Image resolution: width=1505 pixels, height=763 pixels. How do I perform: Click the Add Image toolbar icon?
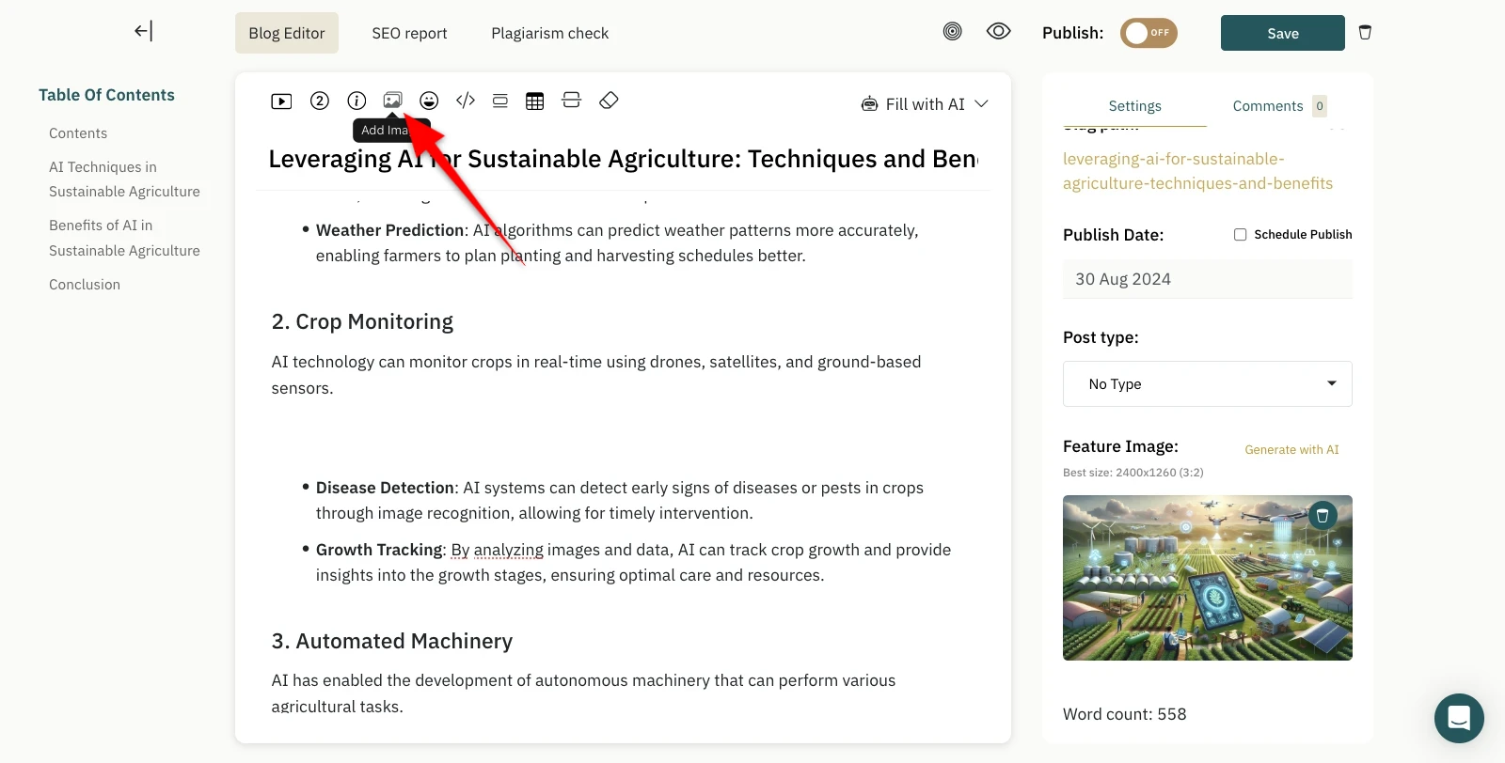(392, 100)
